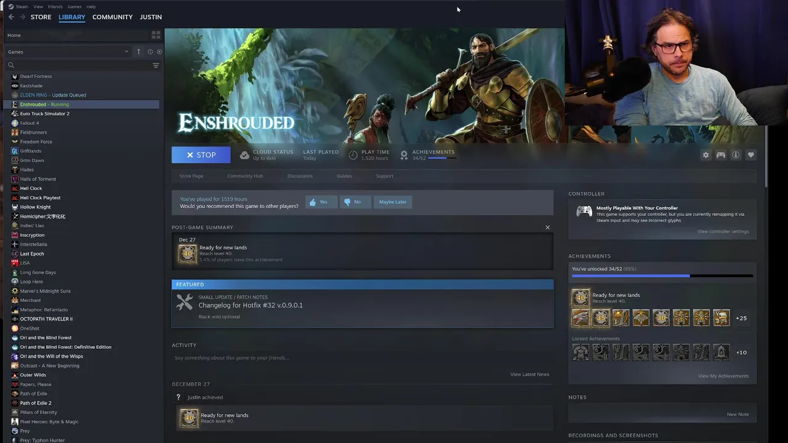Viewport: 788px width, 443px height.
Task: Click the Last Epoch game icon
Action: (x=15, y=253)
